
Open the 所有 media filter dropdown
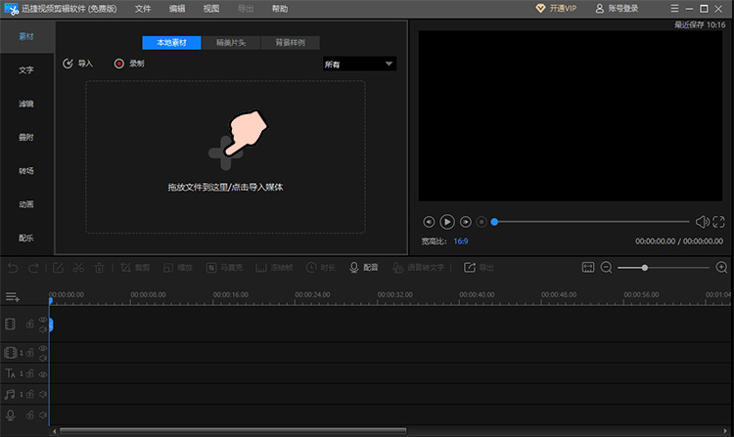tap(359, 64)
